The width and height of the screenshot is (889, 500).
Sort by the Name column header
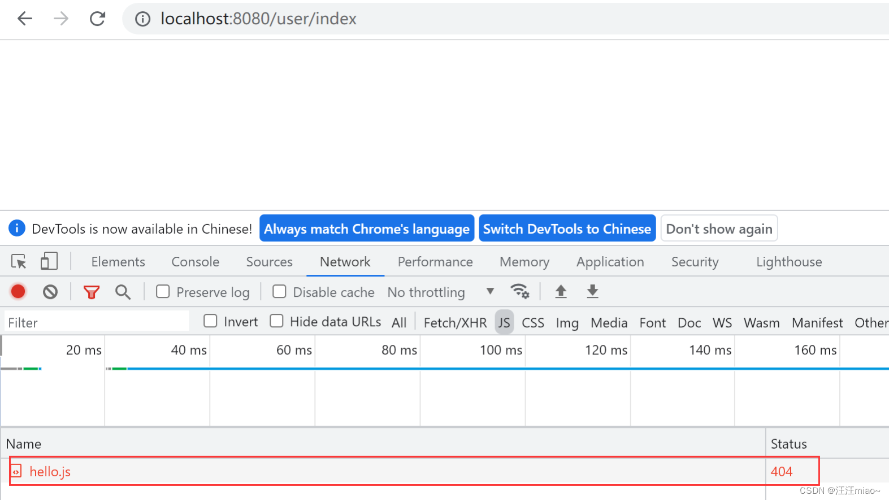[383, 444]
